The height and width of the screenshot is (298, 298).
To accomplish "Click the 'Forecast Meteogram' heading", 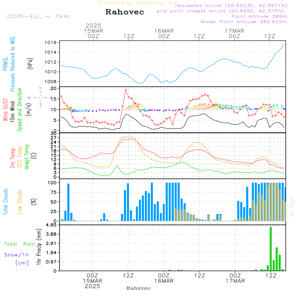I will click(139, 3).
